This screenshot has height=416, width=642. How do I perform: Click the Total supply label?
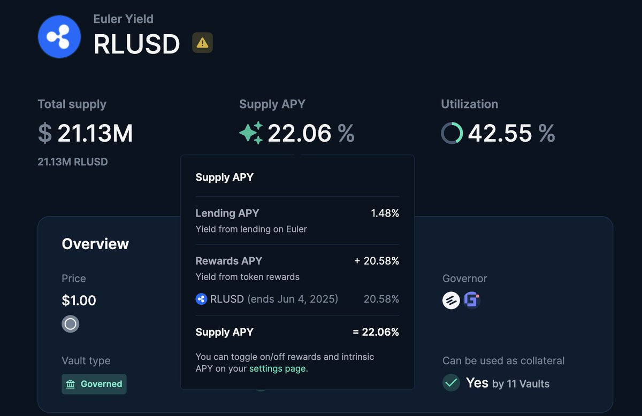click(72, 104)
